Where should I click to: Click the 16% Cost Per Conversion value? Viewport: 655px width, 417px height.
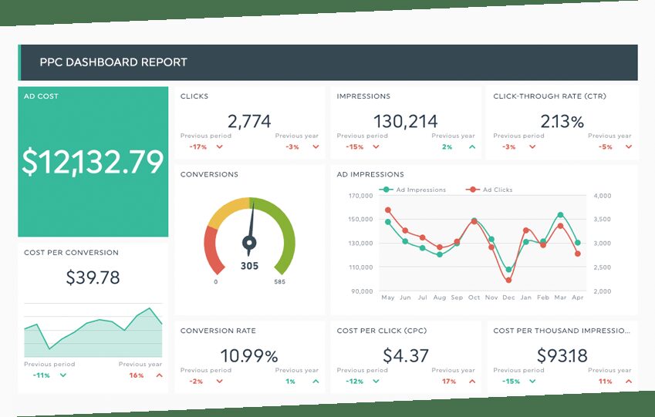pyautogui.click(x=137, y=375)
